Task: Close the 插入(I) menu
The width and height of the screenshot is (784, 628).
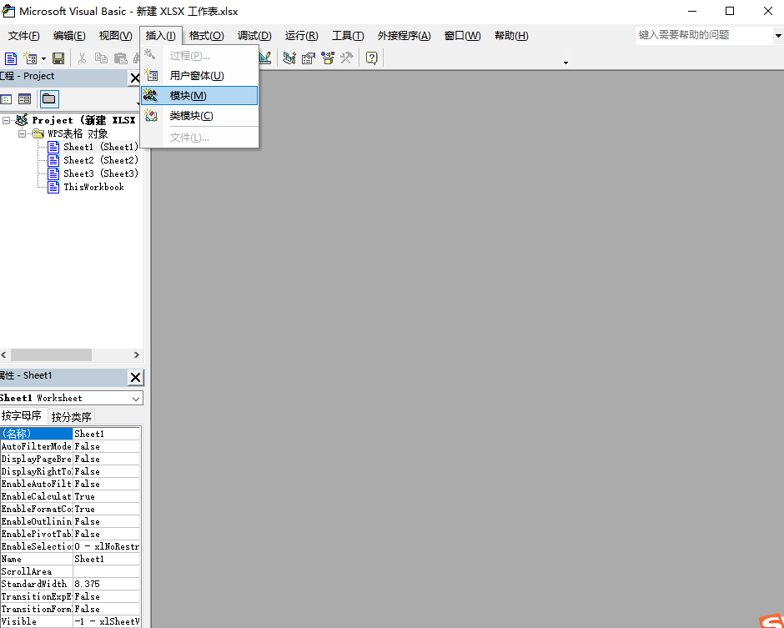Action: (160, 36)
